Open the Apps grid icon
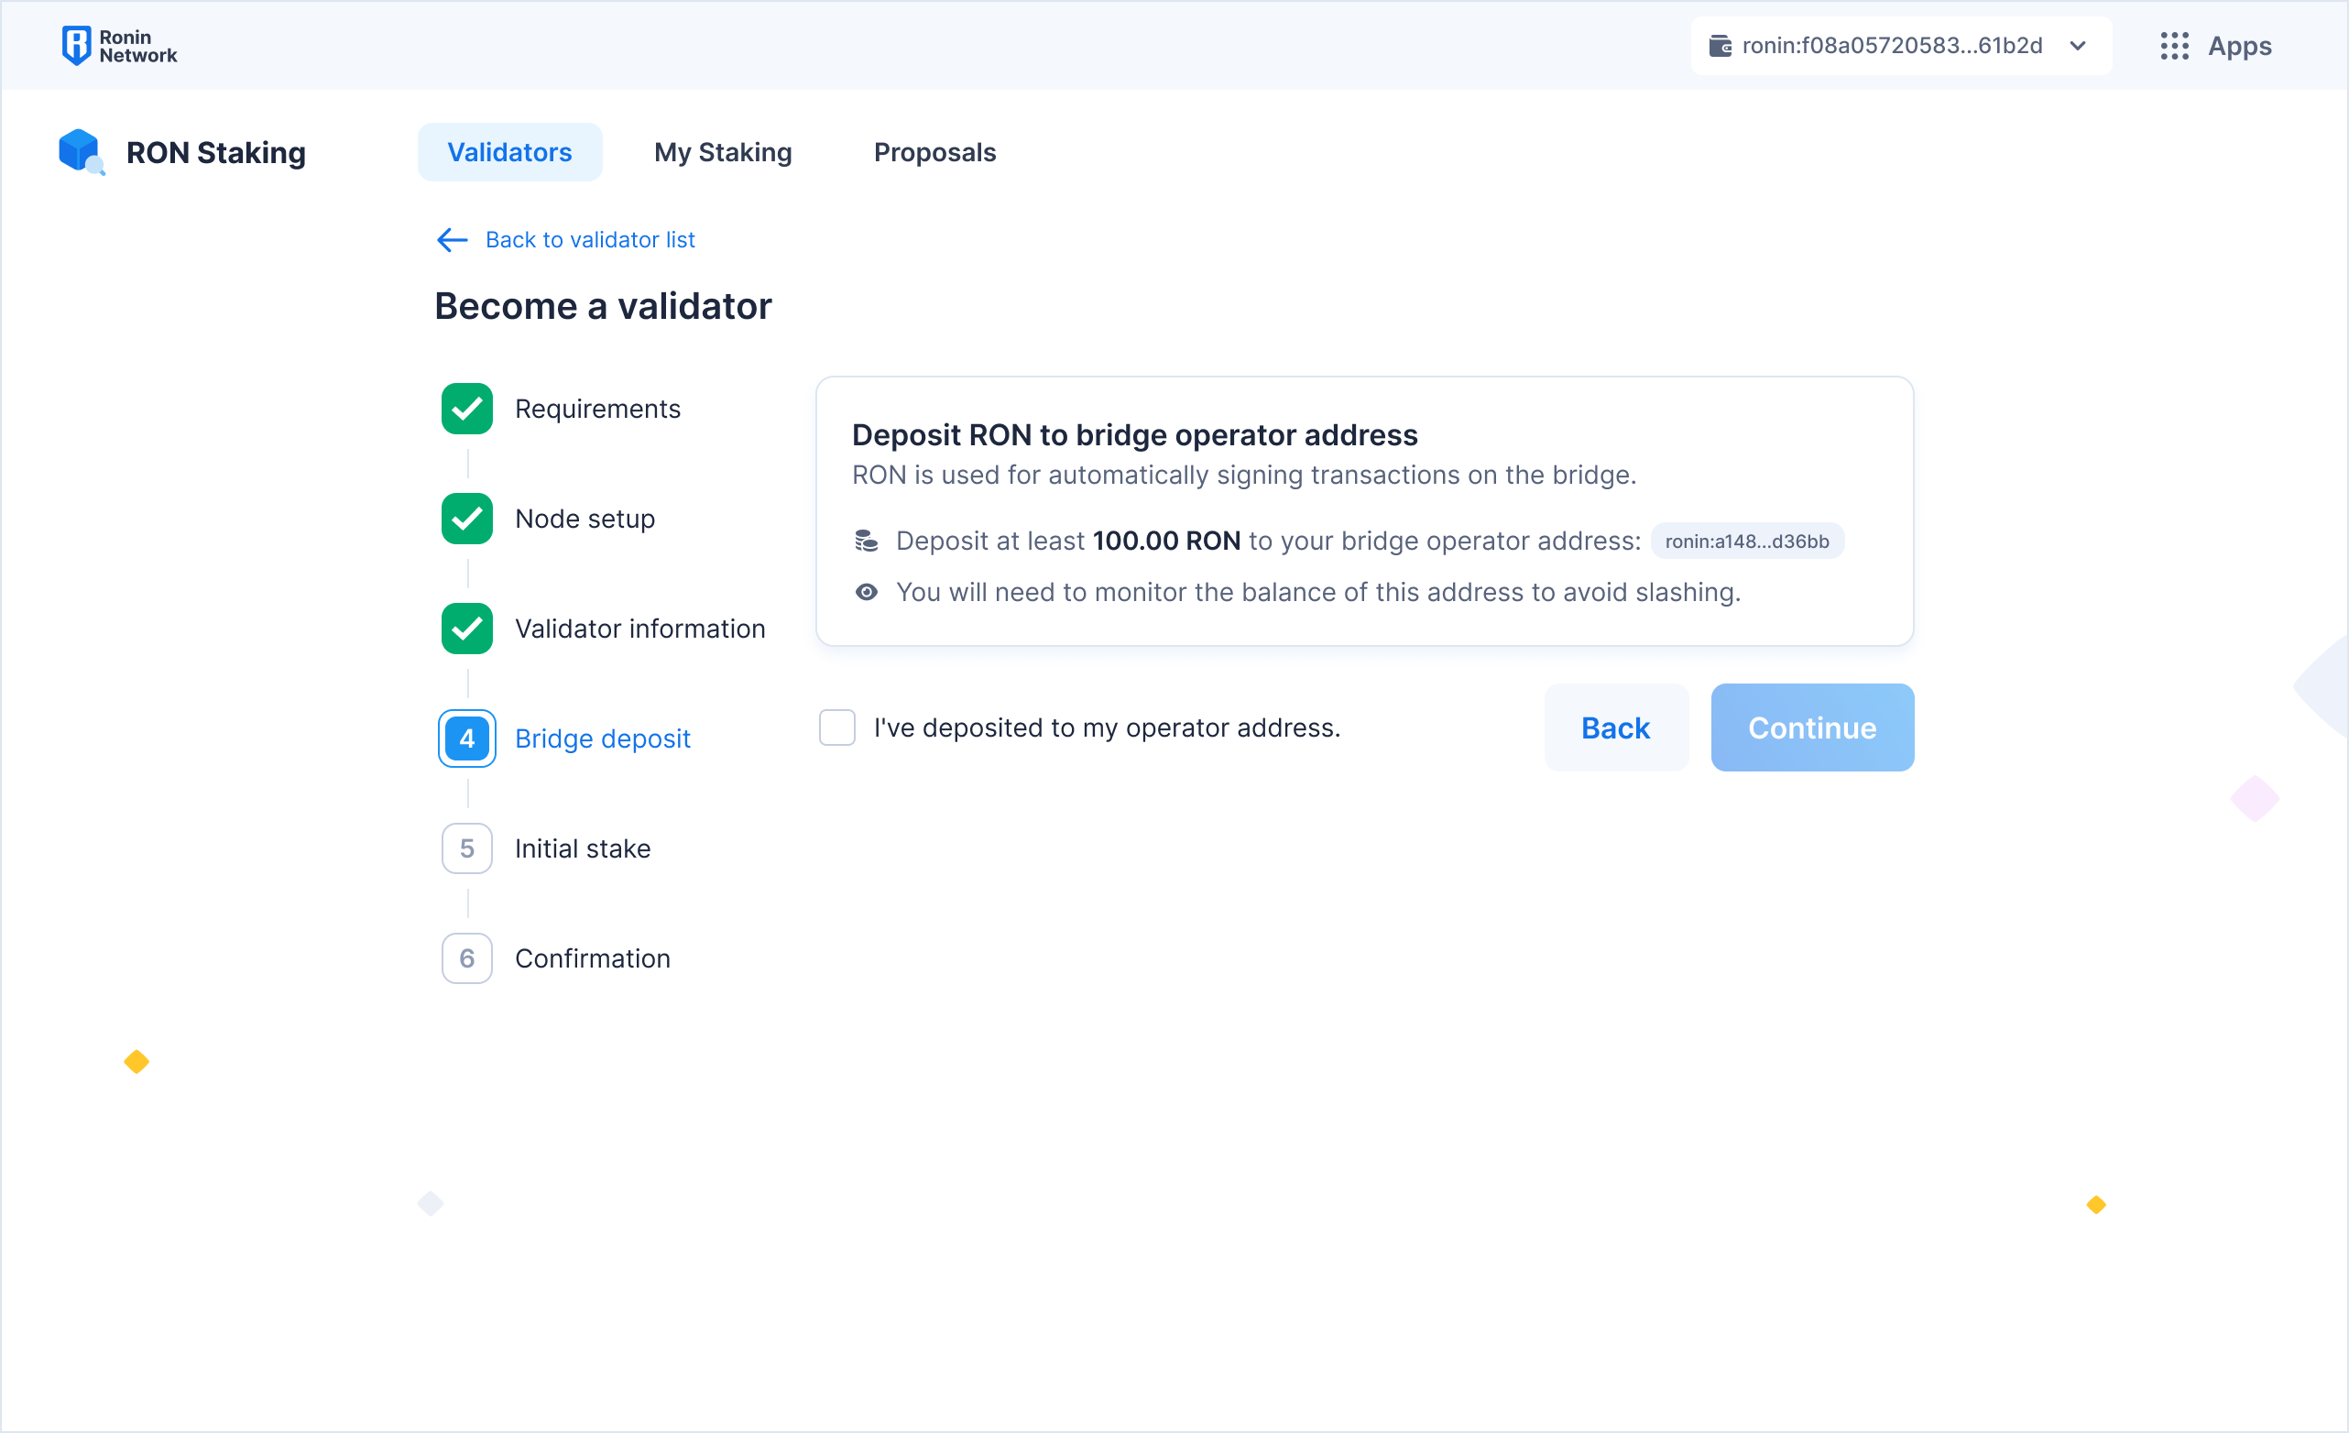Screen dimensions: 2349x1433 point(2175,46)
